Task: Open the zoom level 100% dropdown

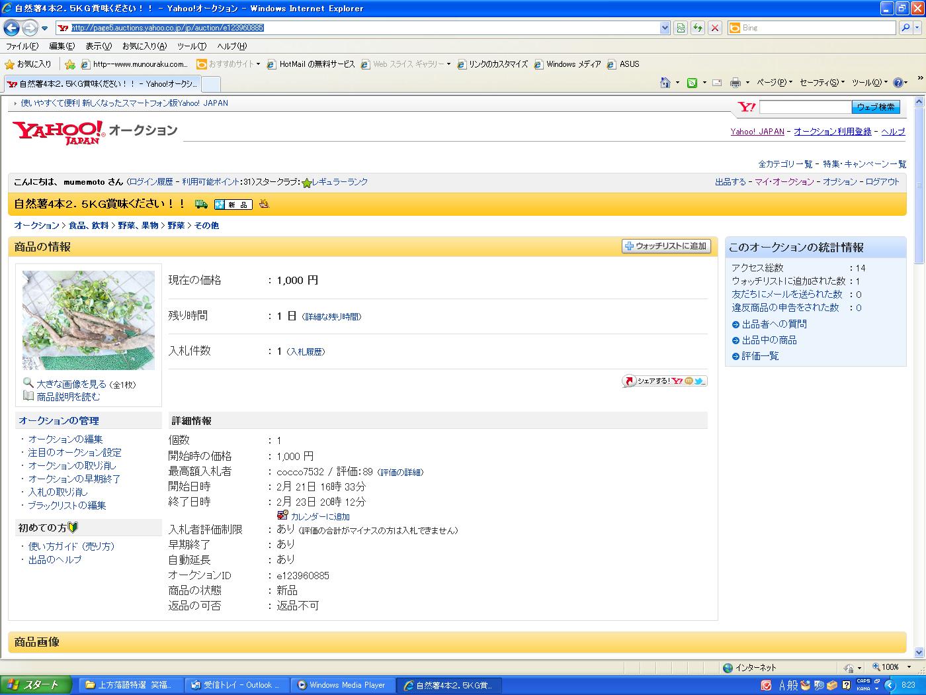Action: tap(909, 667)
